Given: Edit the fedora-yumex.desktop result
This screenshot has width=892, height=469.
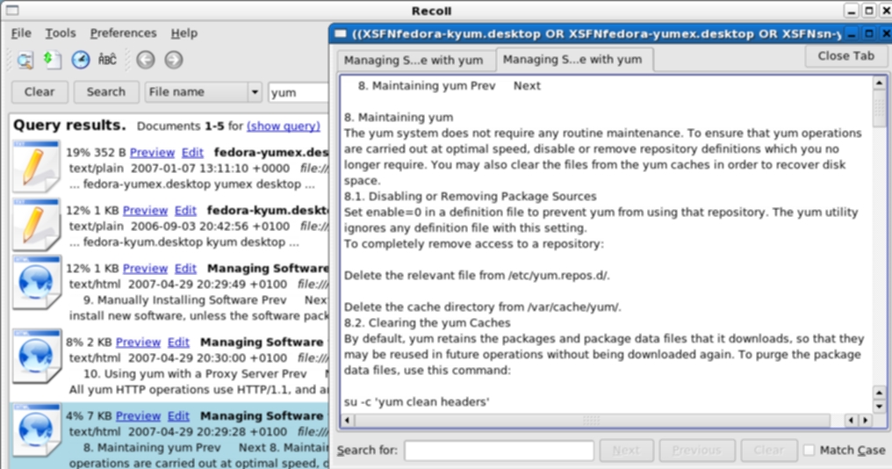Looking at the screenshot, I should tap(192, 153).
